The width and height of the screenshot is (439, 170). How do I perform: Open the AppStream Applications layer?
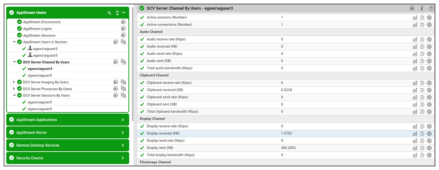click(x=68, y=120)
